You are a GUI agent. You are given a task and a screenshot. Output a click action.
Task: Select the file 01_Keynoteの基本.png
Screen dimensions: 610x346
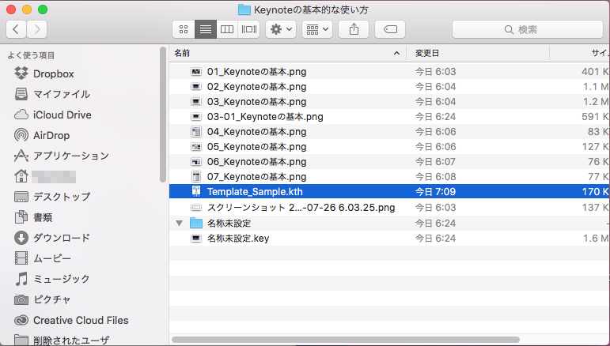(256, 71)
